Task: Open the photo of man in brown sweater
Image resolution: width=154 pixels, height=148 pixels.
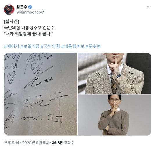Action: (114, 115)
